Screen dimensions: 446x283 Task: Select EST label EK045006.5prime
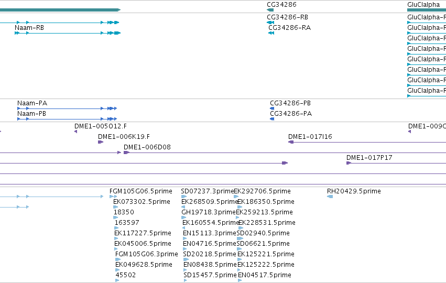click(143, 244)
